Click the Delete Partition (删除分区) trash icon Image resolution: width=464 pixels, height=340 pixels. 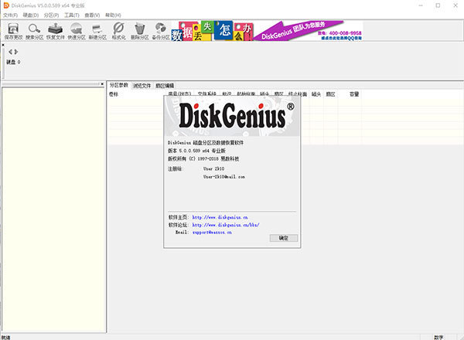[x=140, y=31]
